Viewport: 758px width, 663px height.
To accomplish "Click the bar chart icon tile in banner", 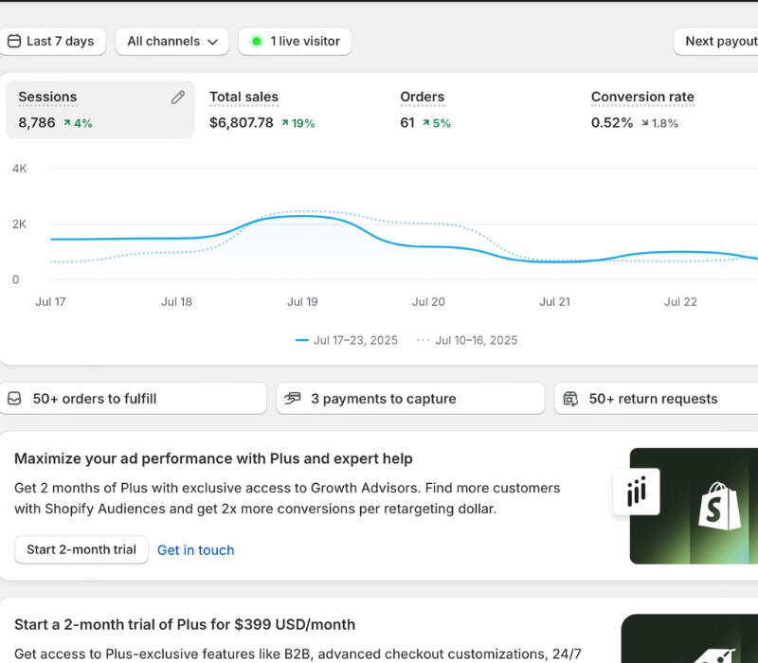I will 636,493.
